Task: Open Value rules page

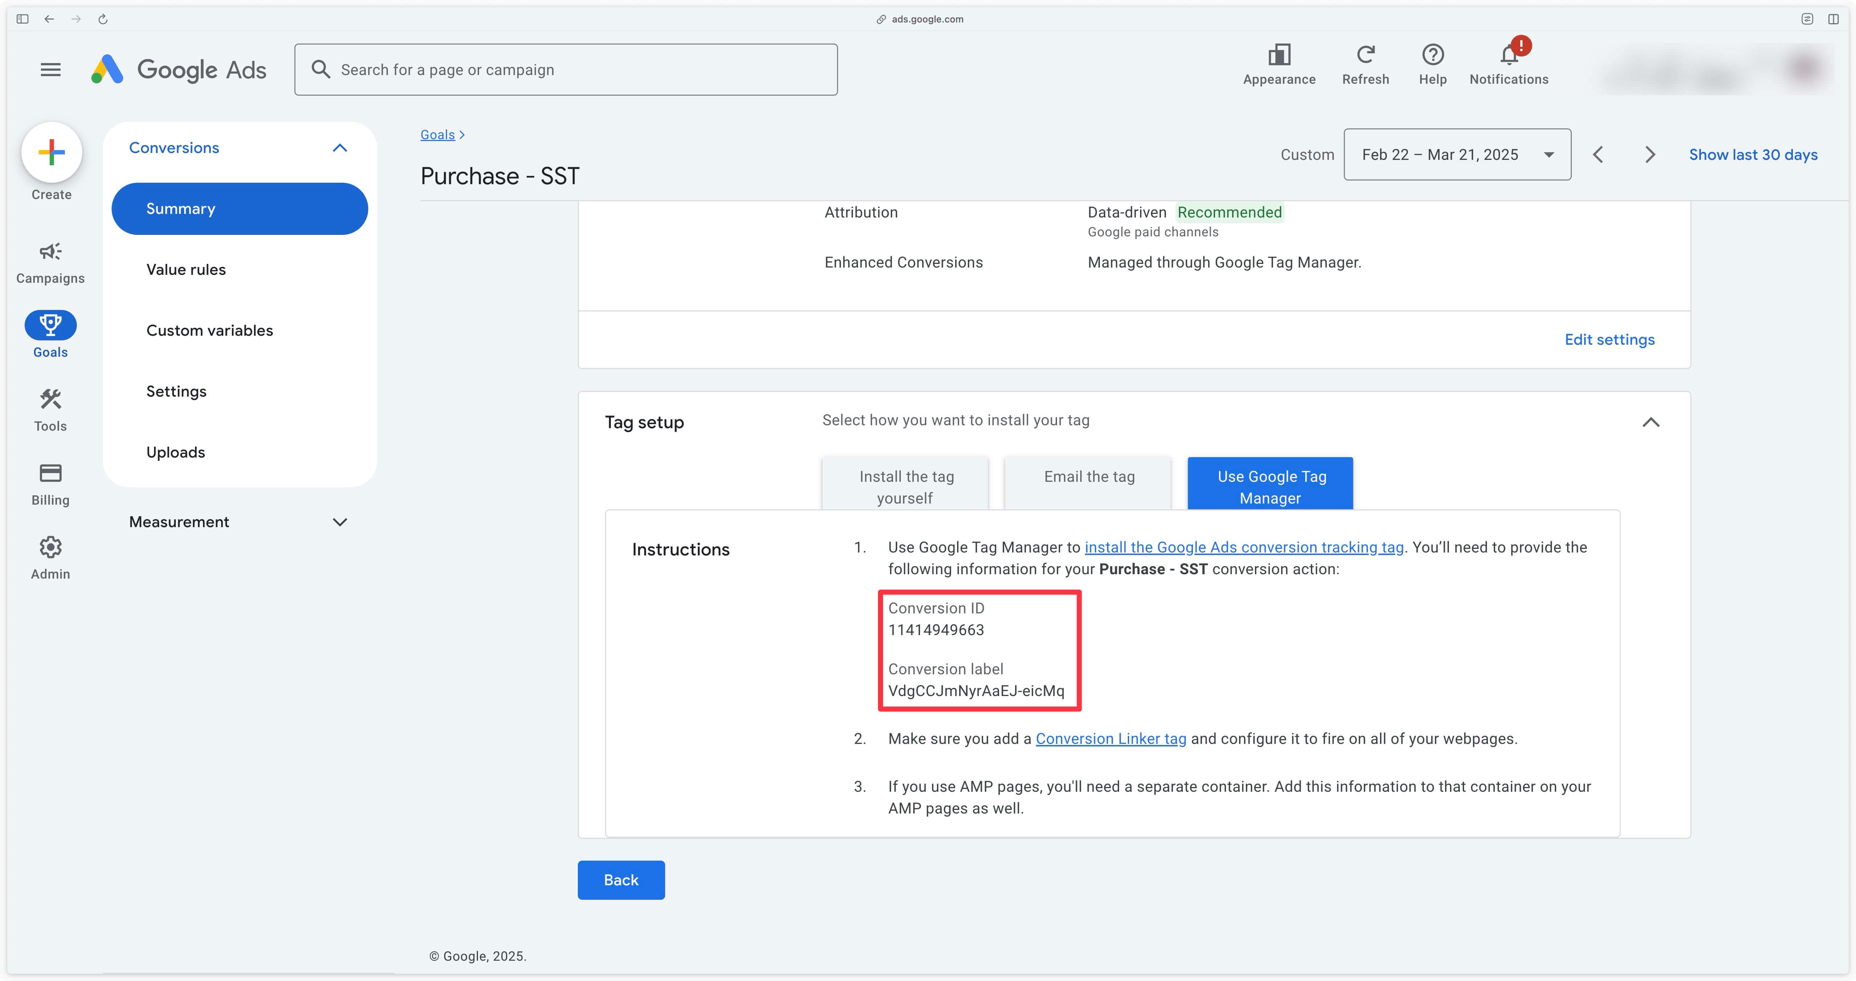Action: (x=186, y=270)
